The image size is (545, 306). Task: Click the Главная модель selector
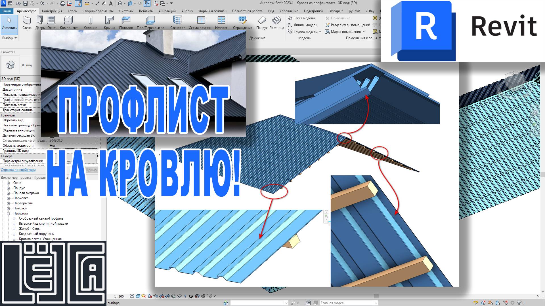pyautogui.click(x=349, y=303)
